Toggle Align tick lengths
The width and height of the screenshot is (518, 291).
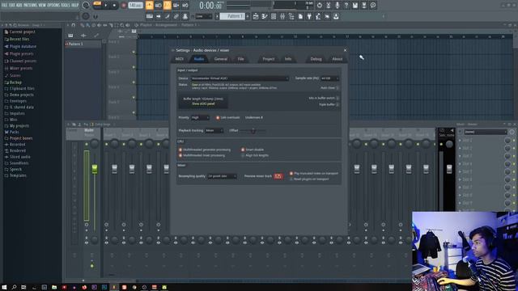[243, 155]
